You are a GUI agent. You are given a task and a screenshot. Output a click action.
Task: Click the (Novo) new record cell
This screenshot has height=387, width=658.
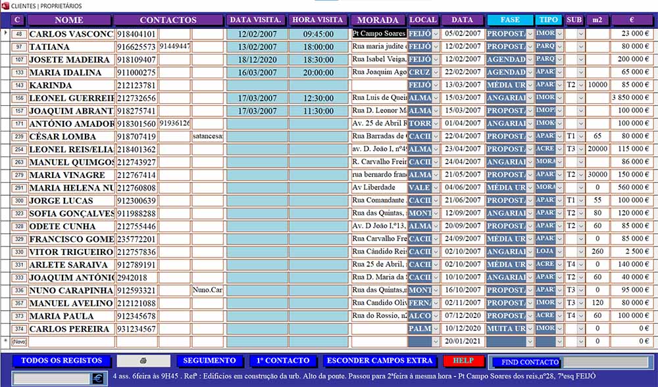coord(19,342)
